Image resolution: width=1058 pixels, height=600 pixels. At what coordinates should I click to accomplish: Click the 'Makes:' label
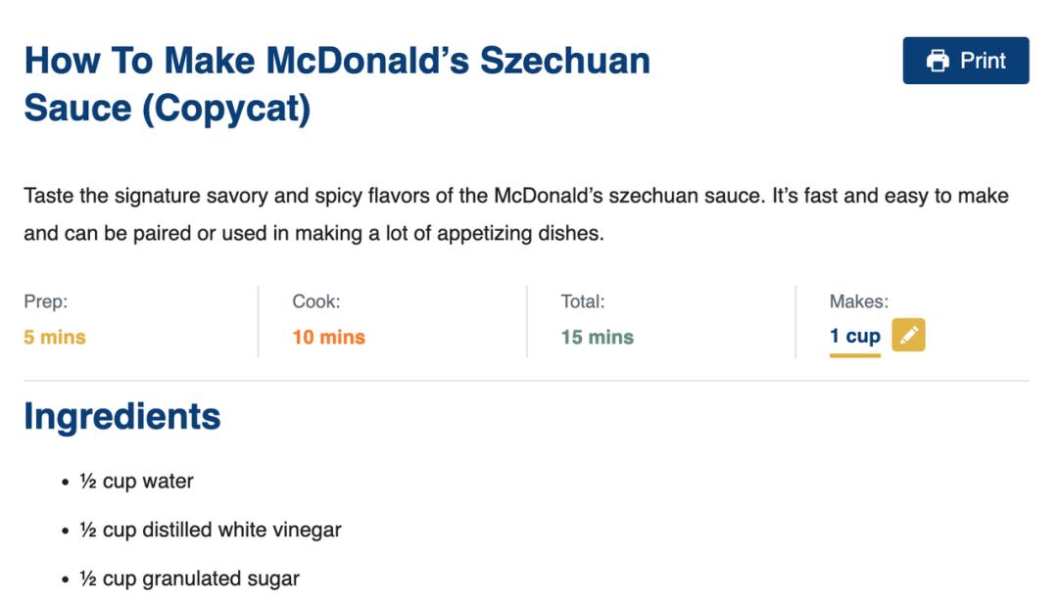point(859,301)
